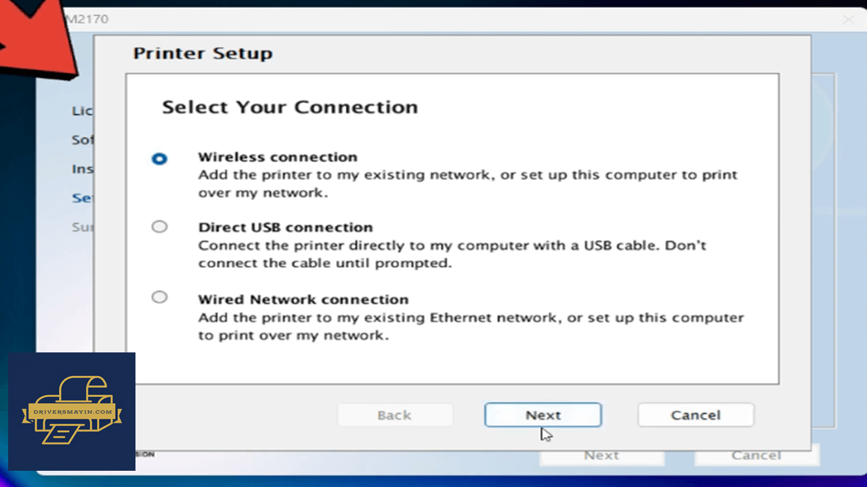
Task: Click the background window's Next button
Action: point(601,457)
